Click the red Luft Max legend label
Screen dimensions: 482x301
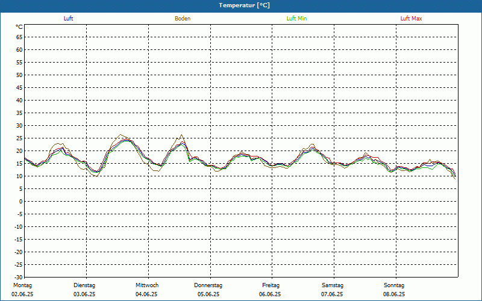pyautogui.click(x=411, y=19)
